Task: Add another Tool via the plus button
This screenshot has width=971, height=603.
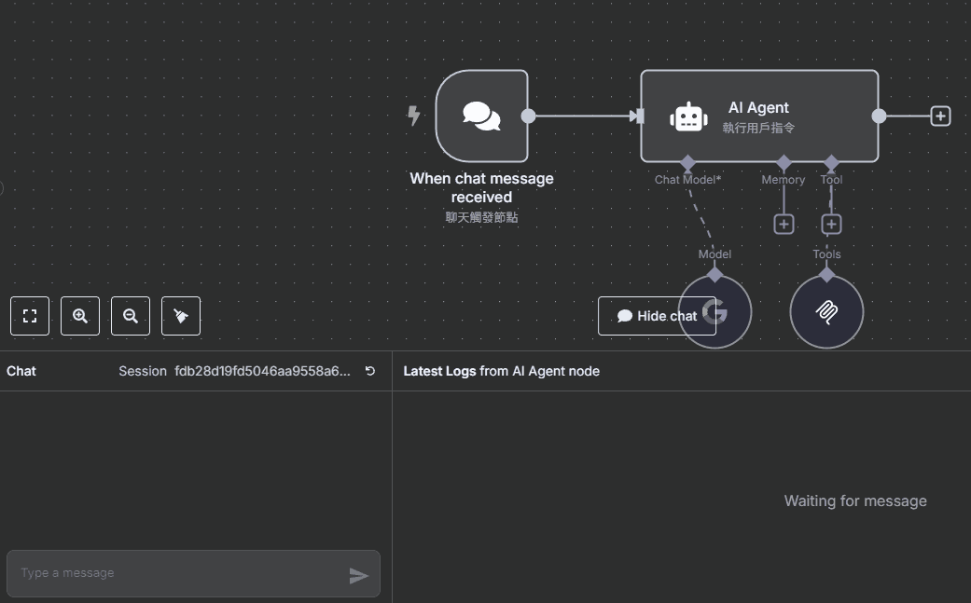Action: coord(831,225)
